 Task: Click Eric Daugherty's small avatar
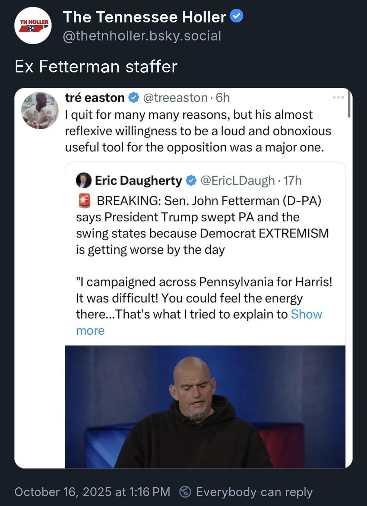tap(84, 181)
